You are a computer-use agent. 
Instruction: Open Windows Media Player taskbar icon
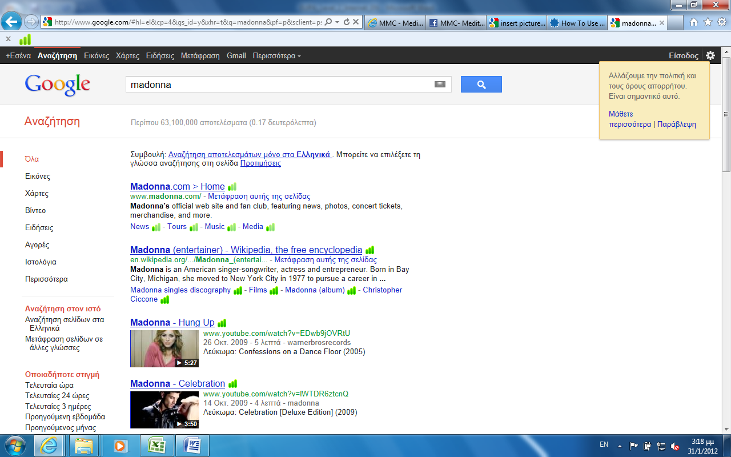click(120, 446)
